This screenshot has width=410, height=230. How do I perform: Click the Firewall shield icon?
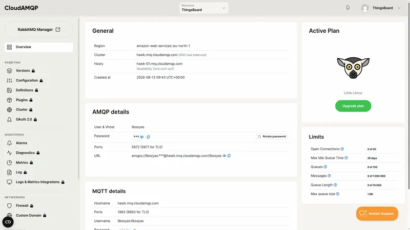coord(9,206)
